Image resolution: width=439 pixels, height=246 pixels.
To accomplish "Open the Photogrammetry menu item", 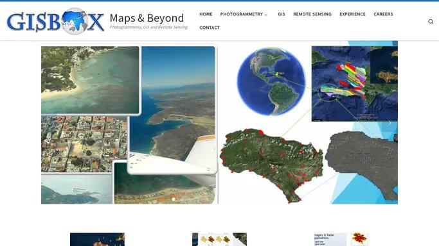I will click(x=241, y=14).
